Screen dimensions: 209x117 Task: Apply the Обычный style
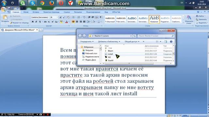[x=110, y=19]
